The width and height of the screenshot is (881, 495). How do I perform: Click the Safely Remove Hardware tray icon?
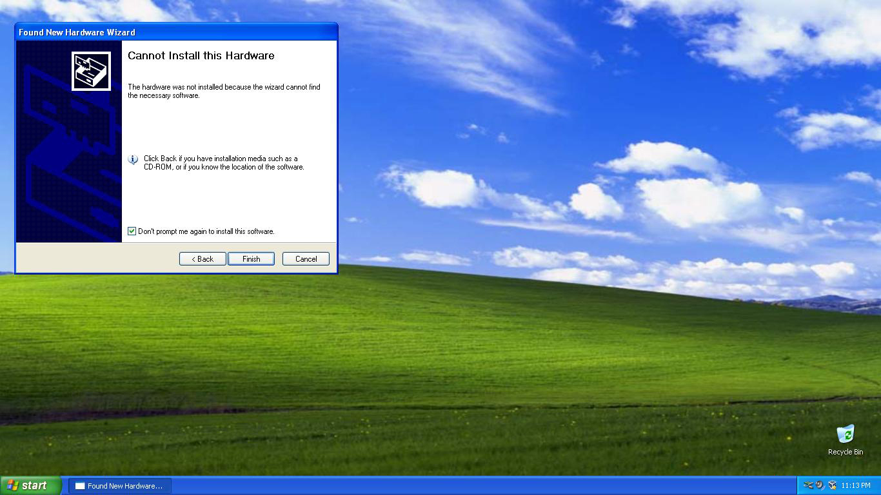(x=808, y=485)
